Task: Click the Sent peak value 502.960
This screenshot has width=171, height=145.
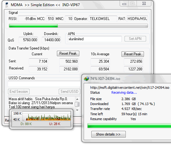Action: (x=69, y=61)
